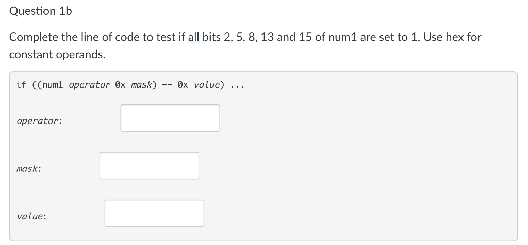Click the italic "mask:" field label

pyautogui.click(x=29, y=169)
